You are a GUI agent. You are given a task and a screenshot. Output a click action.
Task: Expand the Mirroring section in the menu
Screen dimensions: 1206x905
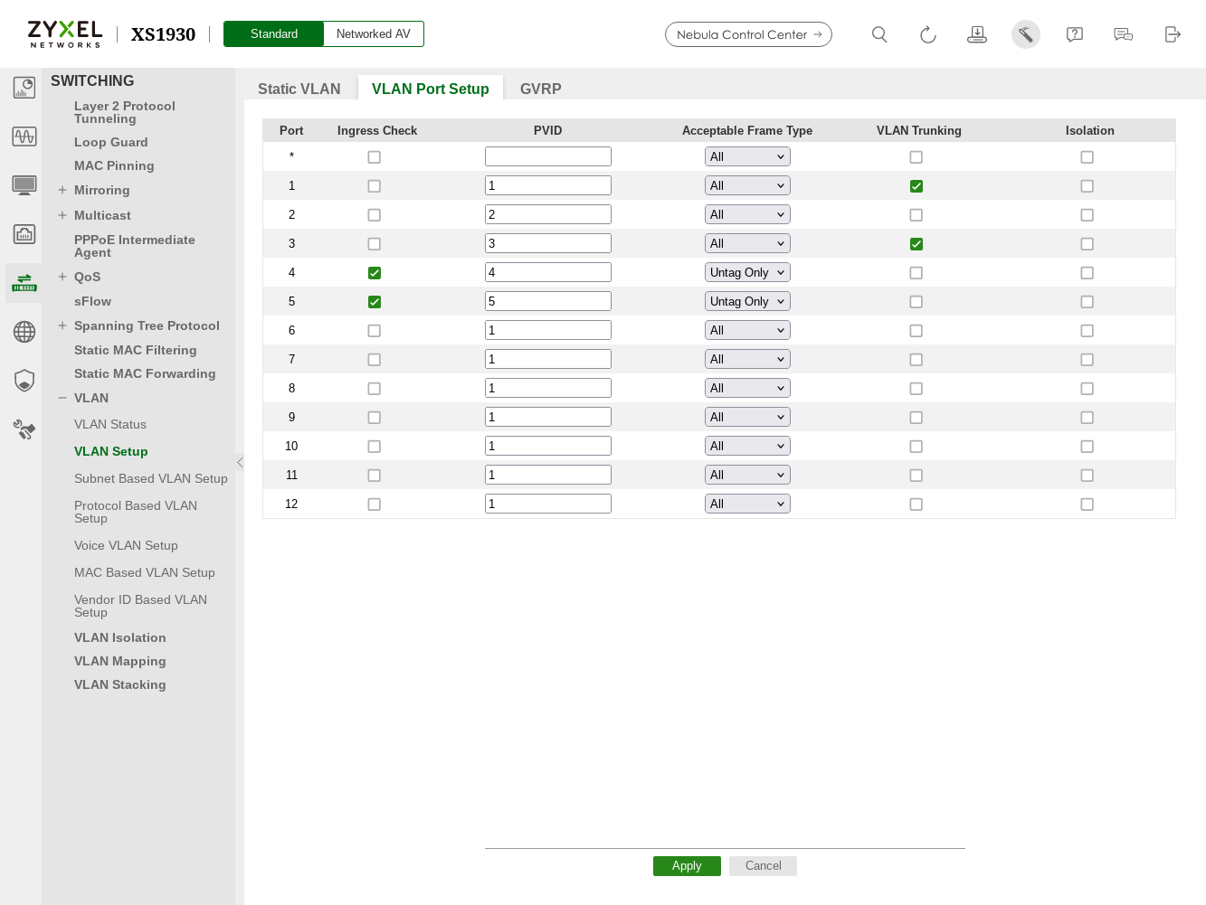click(62, 190)
